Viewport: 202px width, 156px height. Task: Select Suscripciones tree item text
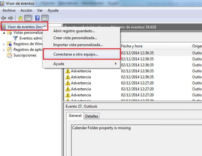tap(25, 55)
